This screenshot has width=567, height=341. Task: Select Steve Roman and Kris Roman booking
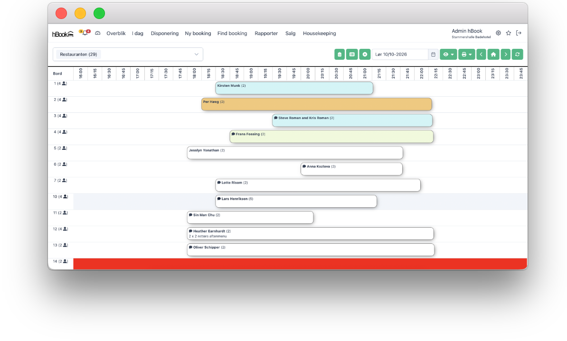(x=352, y=120)
